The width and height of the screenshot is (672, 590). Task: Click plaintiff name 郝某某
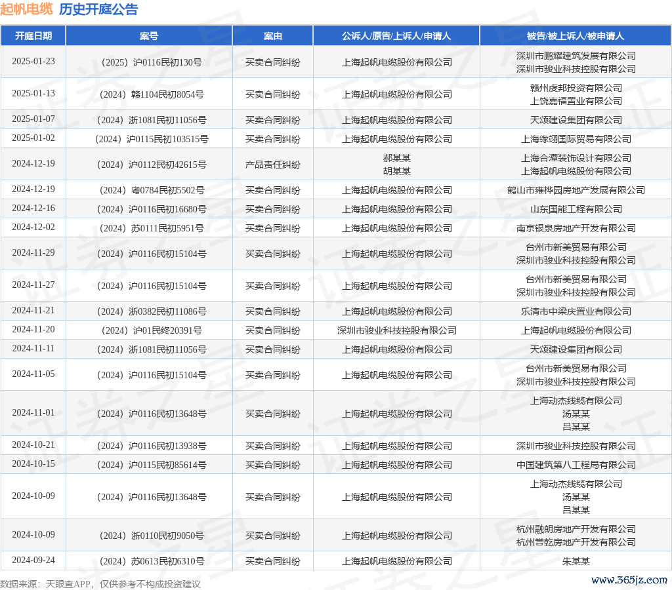click(397, 159)
